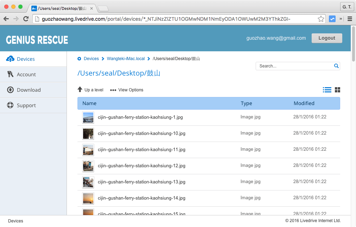Image resolution: width=356 pixels, height=227 pixels.
Task: Switch to list view layout
Action: (x=327, y=90)
